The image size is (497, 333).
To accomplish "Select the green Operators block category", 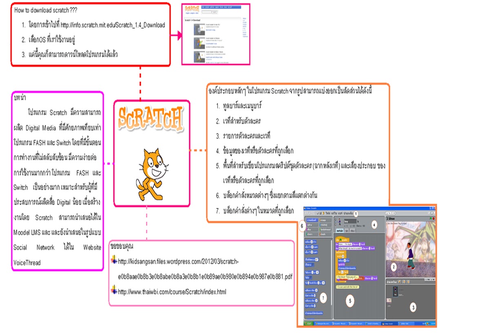I will (x=326, y=229).
